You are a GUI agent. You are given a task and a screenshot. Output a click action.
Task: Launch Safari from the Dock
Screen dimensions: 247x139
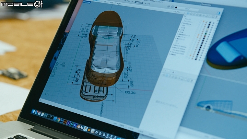pyautogui.click(x=55, y=118)
